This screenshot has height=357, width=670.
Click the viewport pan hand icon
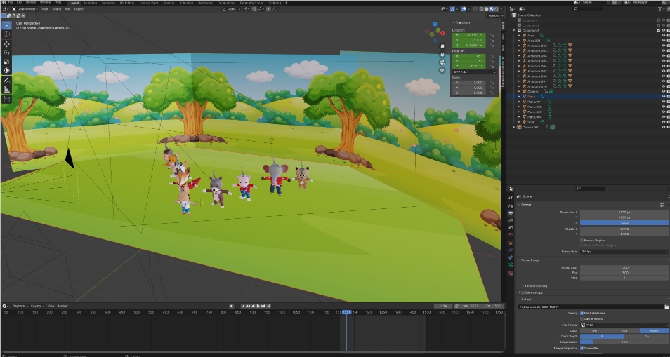coord(442,54)
